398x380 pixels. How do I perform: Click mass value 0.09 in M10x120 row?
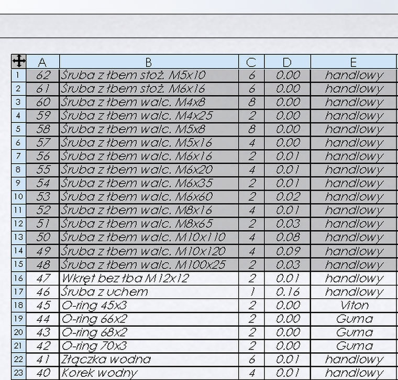click(288, 251)
